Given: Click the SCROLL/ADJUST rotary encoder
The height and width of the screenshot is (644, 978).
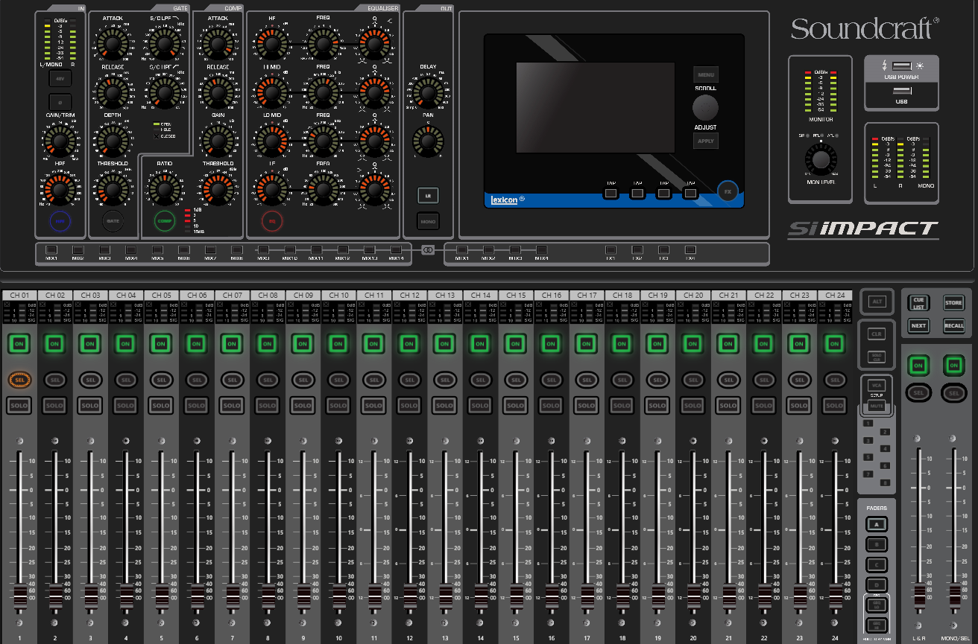Looking at the screenshot, I should [705, 108].
